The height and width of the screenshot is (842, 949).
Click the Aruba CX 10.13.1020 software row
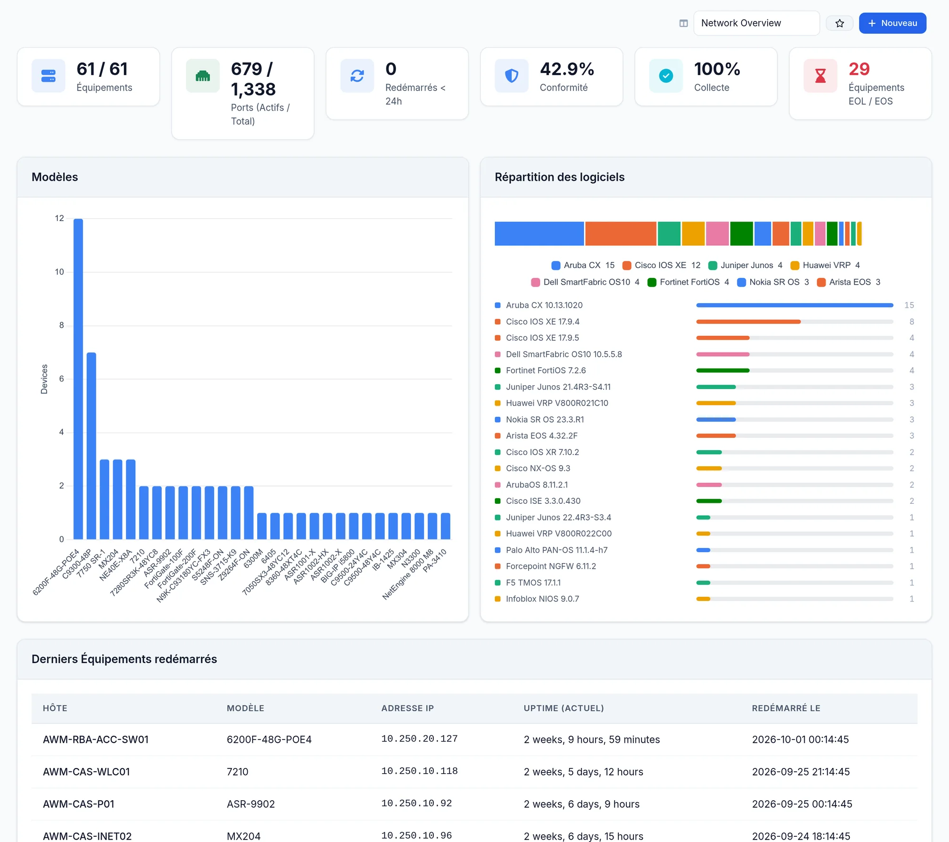coord(704,305)
